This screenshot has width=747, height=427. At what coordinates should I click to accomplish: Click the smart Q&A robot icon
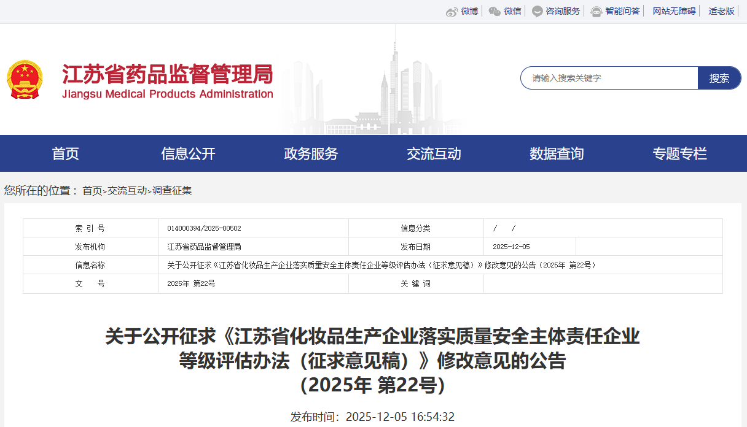click(596, 12)
